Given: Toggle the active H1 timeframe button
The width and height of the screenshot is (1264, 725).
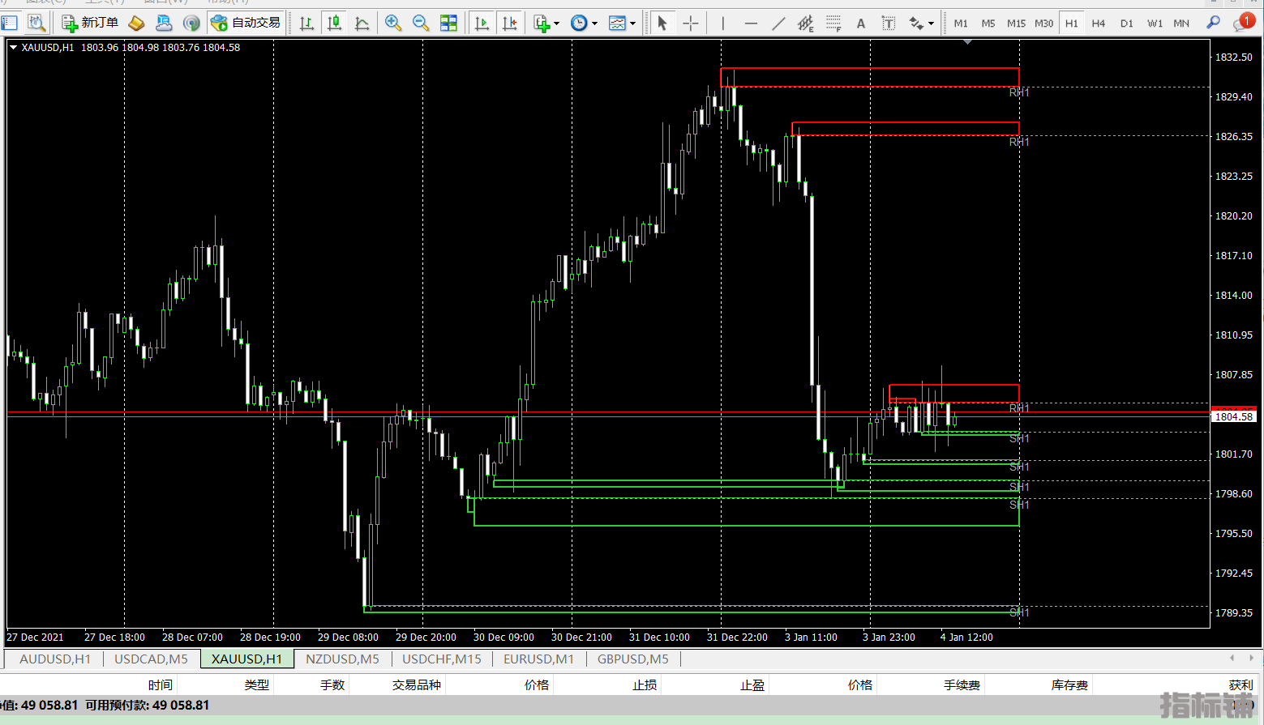Looking at the screenshot, I should 1072,23.
